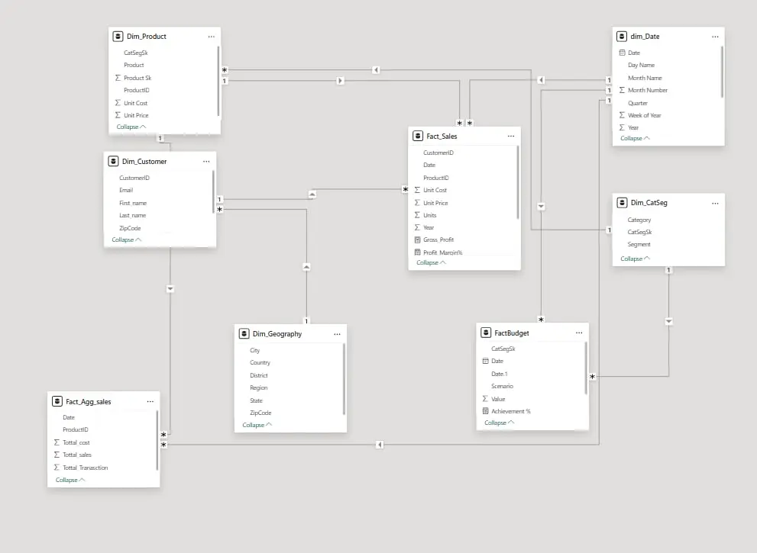757x553 pixels.
Task: Collapse the dim_Date table
Action: point(635,138)
